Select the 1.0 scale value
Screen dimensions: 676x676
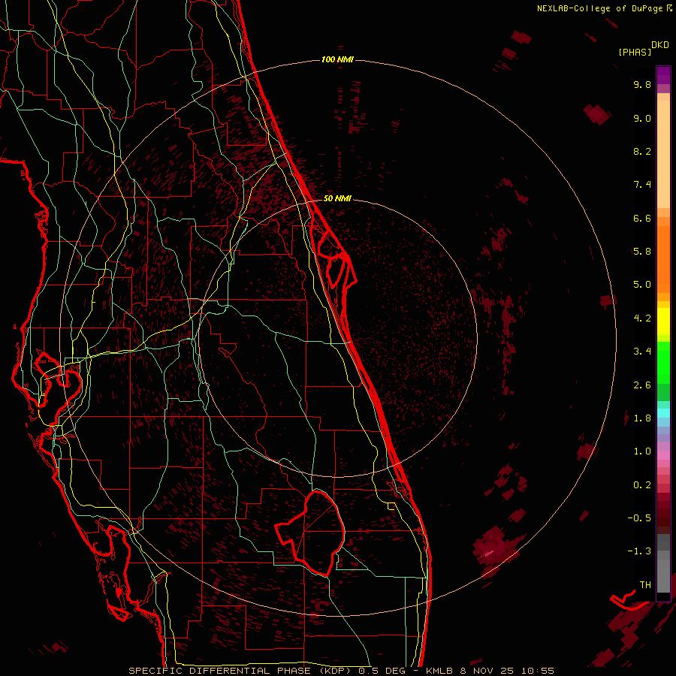coord(642,451)
